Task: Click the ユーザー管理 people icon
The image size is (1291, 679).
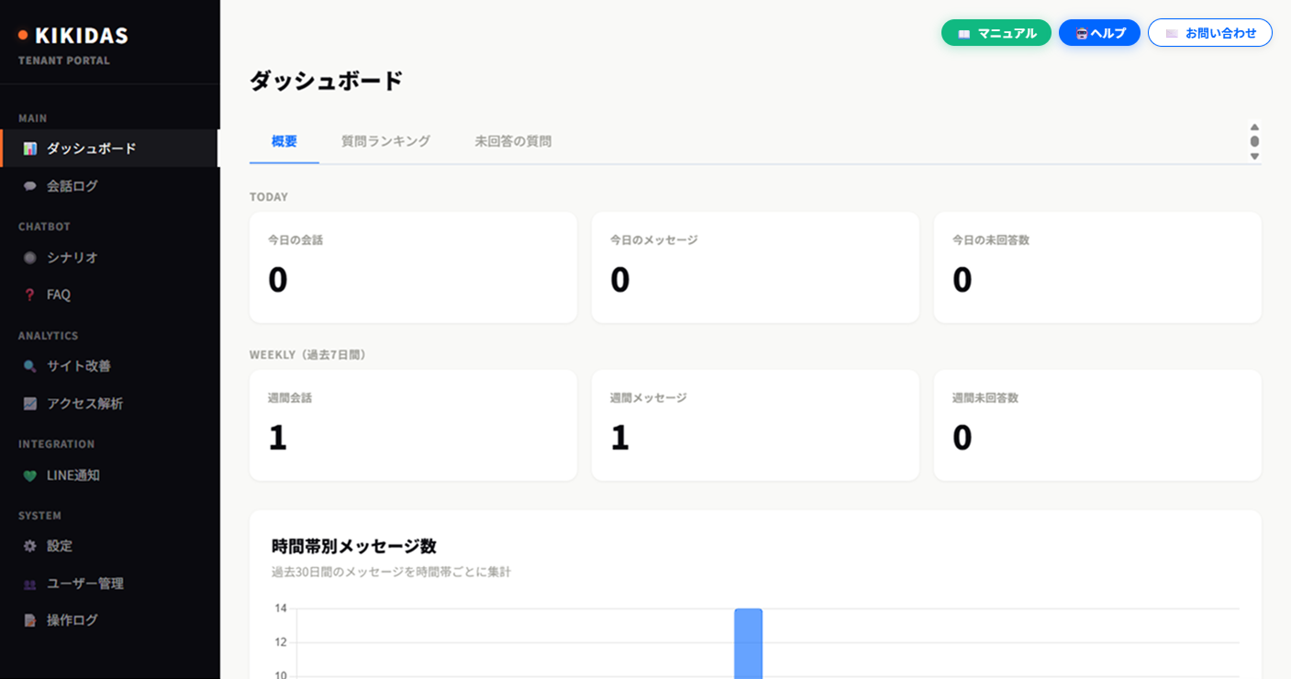Action: pos(30,584)
